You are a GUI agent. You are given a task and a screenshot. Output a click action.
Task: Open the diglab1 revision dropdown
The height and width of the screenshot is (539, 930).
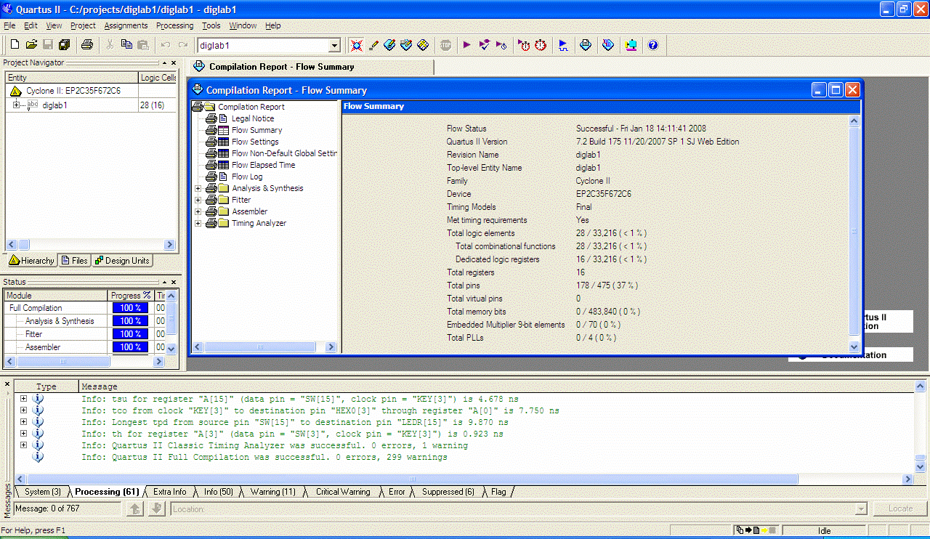click(x=333, y=44)
